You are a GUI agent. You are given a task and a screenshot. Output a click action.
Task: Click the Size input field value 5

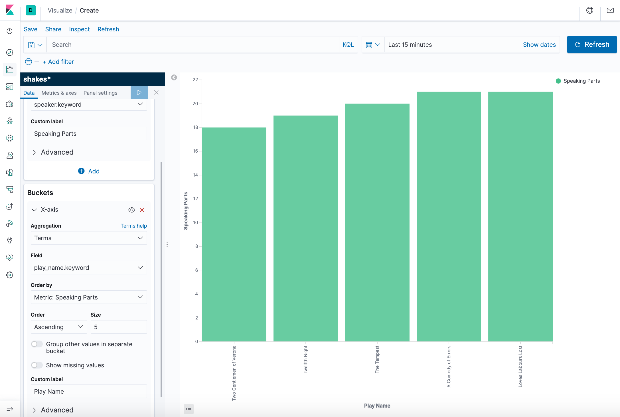118,327
